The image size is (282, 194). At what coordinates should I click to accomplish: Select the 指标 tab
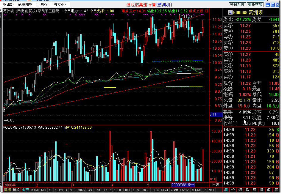pos(7,190)
